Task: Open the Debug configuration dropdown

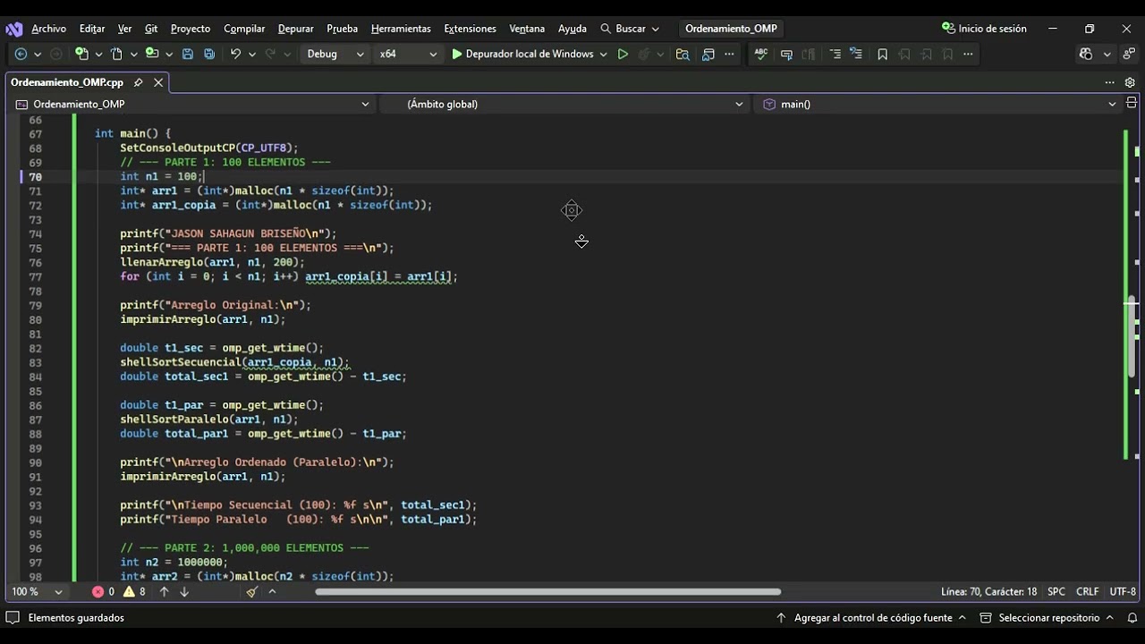Action: click(x=335, y=54)
